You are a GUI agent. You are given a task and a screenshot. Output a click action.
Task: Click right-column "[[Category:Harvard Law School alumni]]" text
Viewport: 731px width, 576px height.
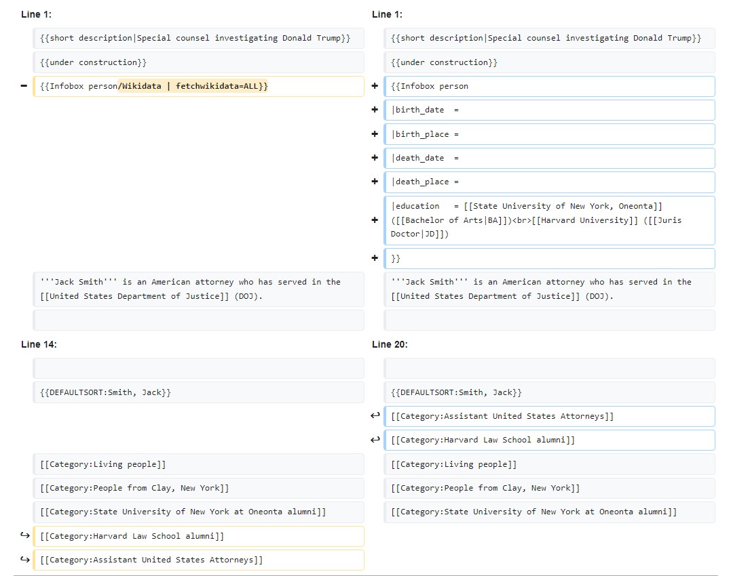[x=483, y=440]
